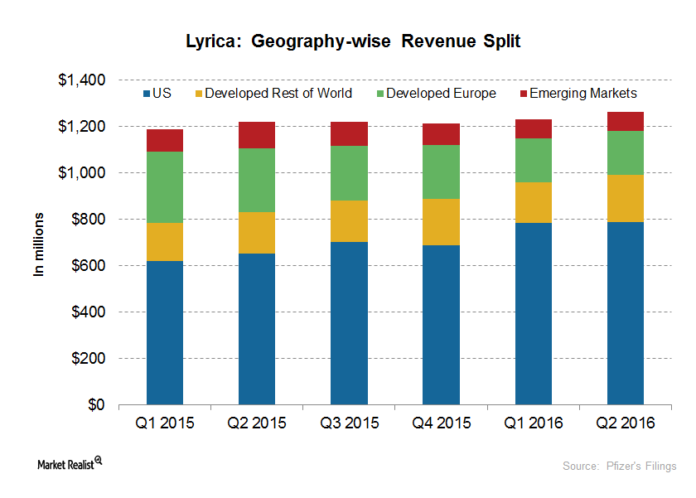Click the yellow Rest of World segment for Q1 2016

pyautogui.click(x=534, y=203)
